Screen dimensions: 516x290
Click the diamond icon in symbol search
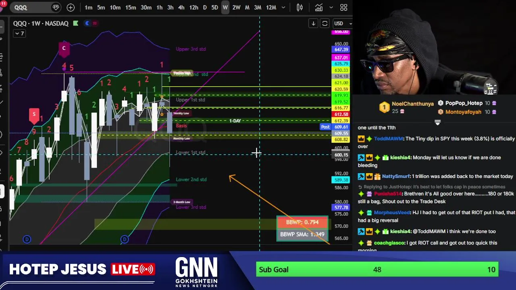pyautogui.click(x=56, y=7)
